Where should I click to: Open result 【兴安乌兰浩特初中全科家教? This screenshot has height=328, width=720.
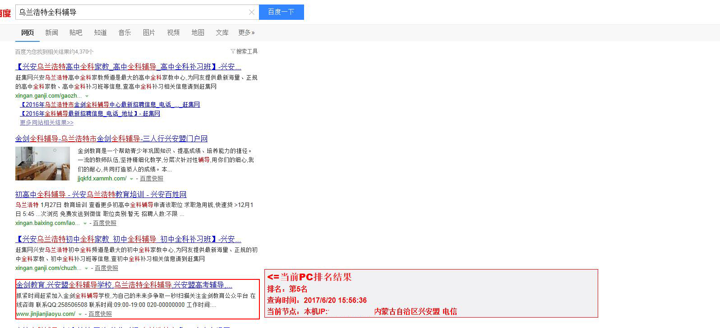pyautogui.click(x=128, y=239)
